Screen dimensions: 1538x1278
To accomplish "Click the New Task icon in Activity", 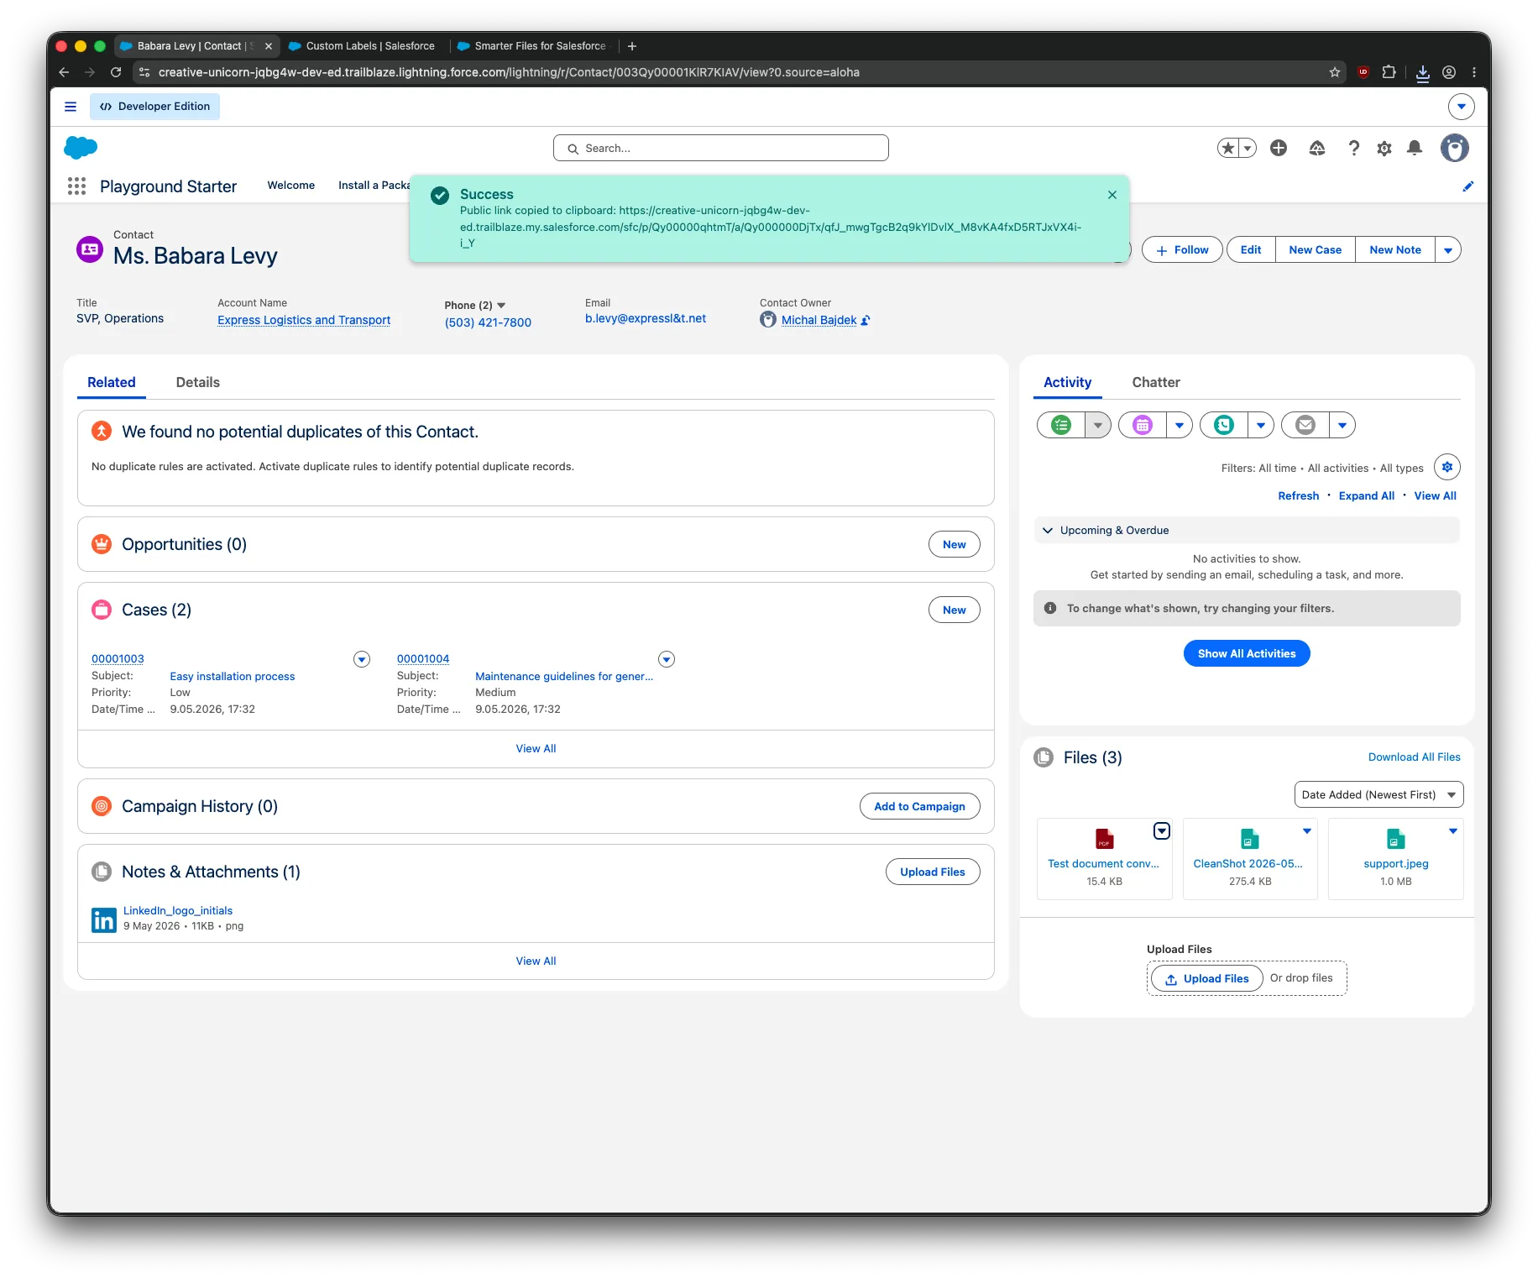I will pos(1061,425).
